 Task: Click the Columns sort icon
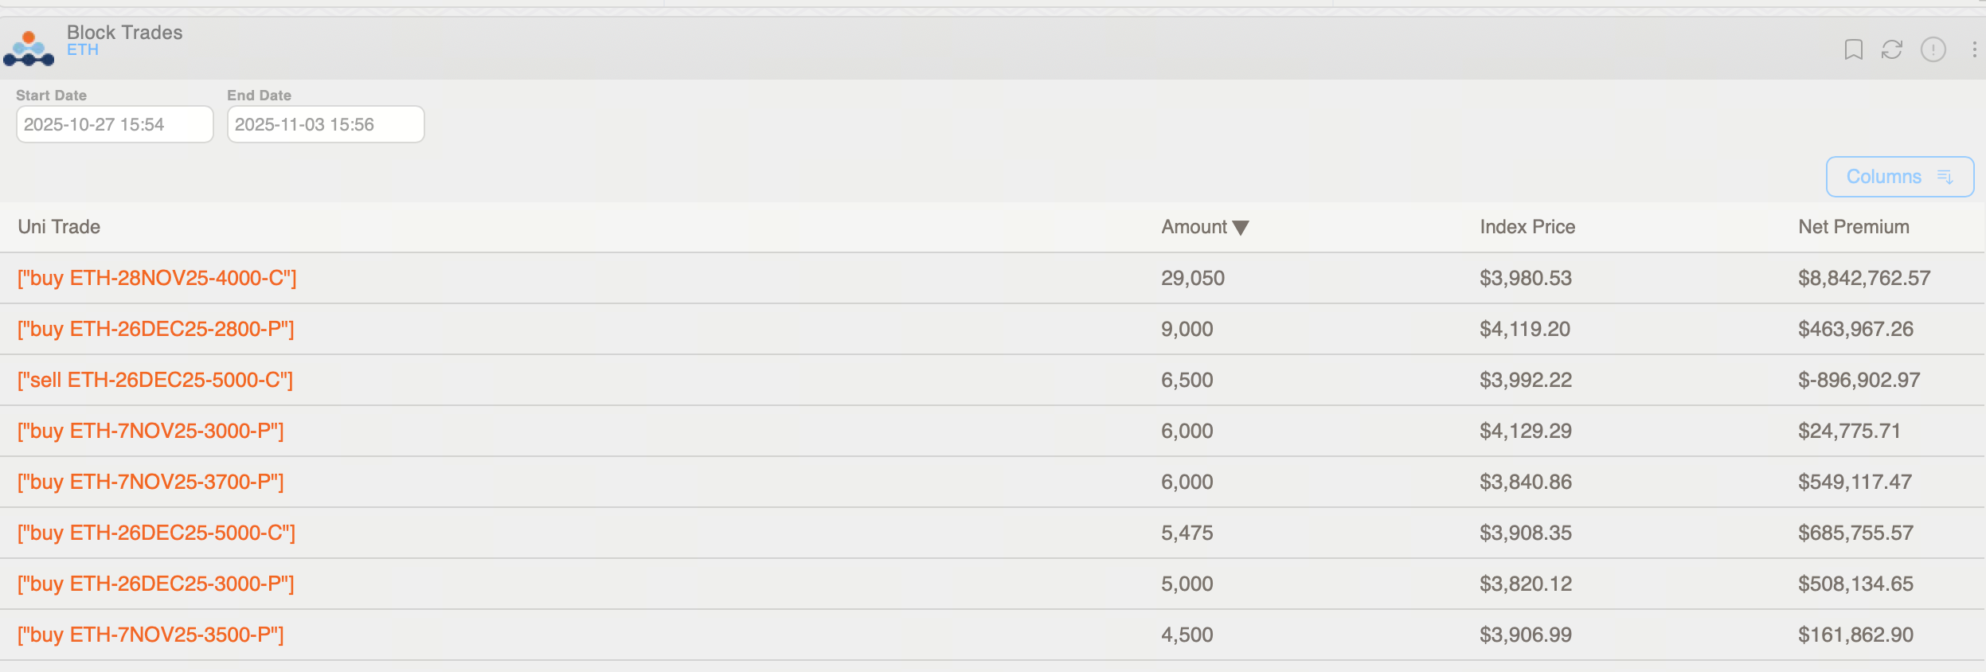click(1945, 177)
